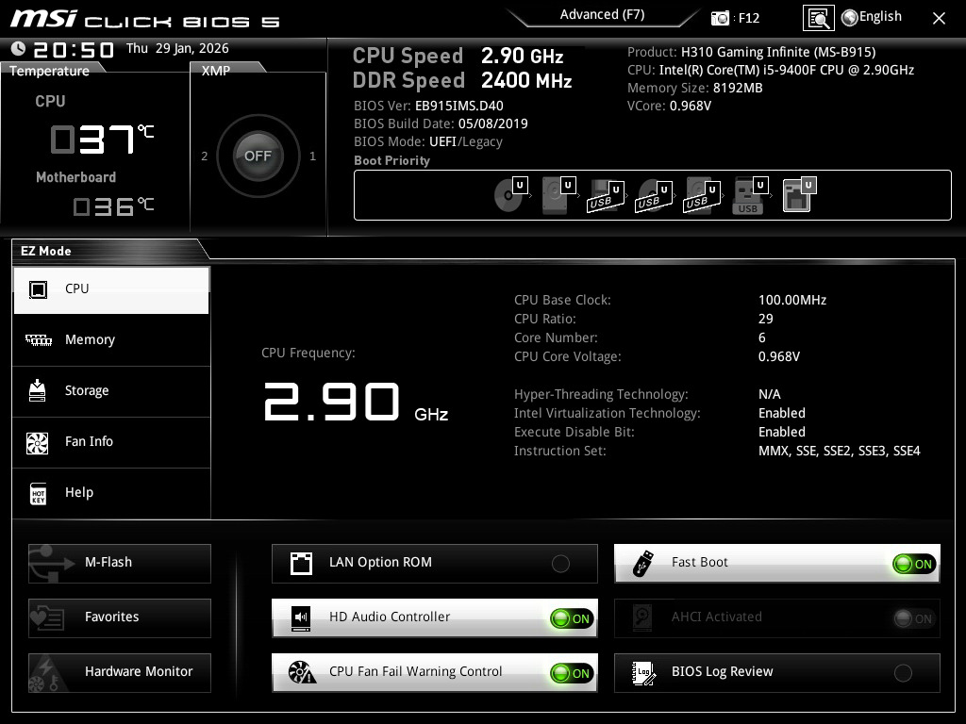The width and height of the screenshot is (966, 724).
Task: Click the Memory RAM stick icon
Action: [38, 339]
